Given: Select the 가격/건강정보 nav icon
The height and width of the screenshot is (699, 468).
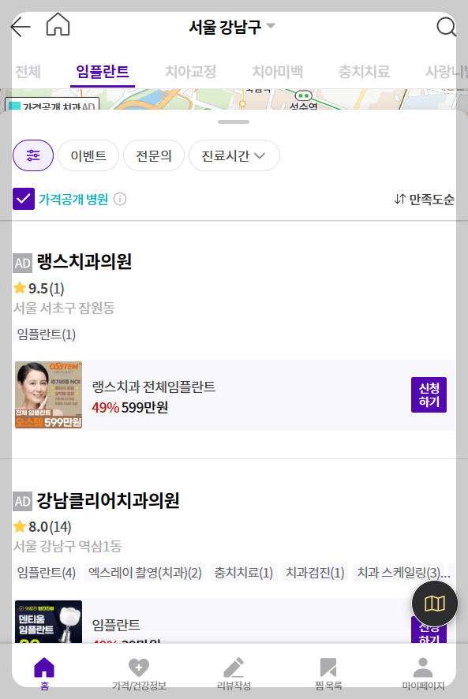Looking at the screenshot, I should (x=140, y=672).
